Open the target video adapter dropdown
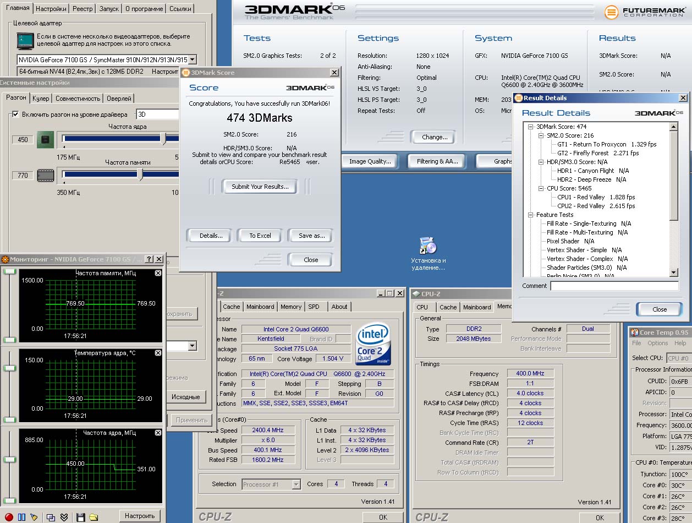 coord(191,59)
